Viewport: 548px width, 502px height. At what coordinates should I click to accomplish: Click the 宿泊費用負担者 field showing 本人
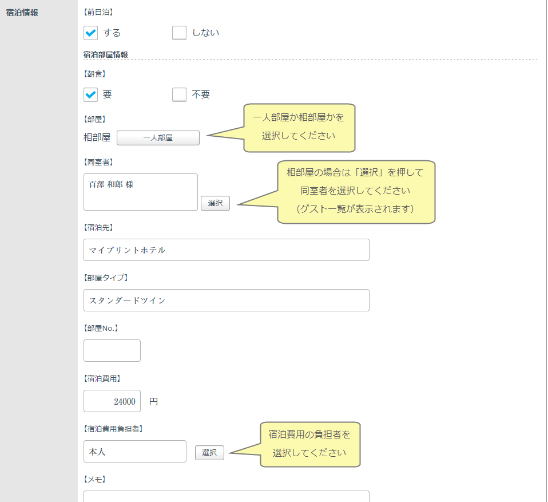tap(135, 452)
